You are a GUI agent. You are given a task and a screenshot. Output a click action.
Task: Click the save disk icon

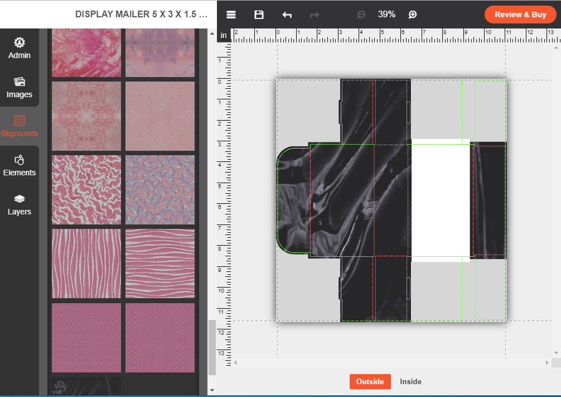[x=259, y=15]
